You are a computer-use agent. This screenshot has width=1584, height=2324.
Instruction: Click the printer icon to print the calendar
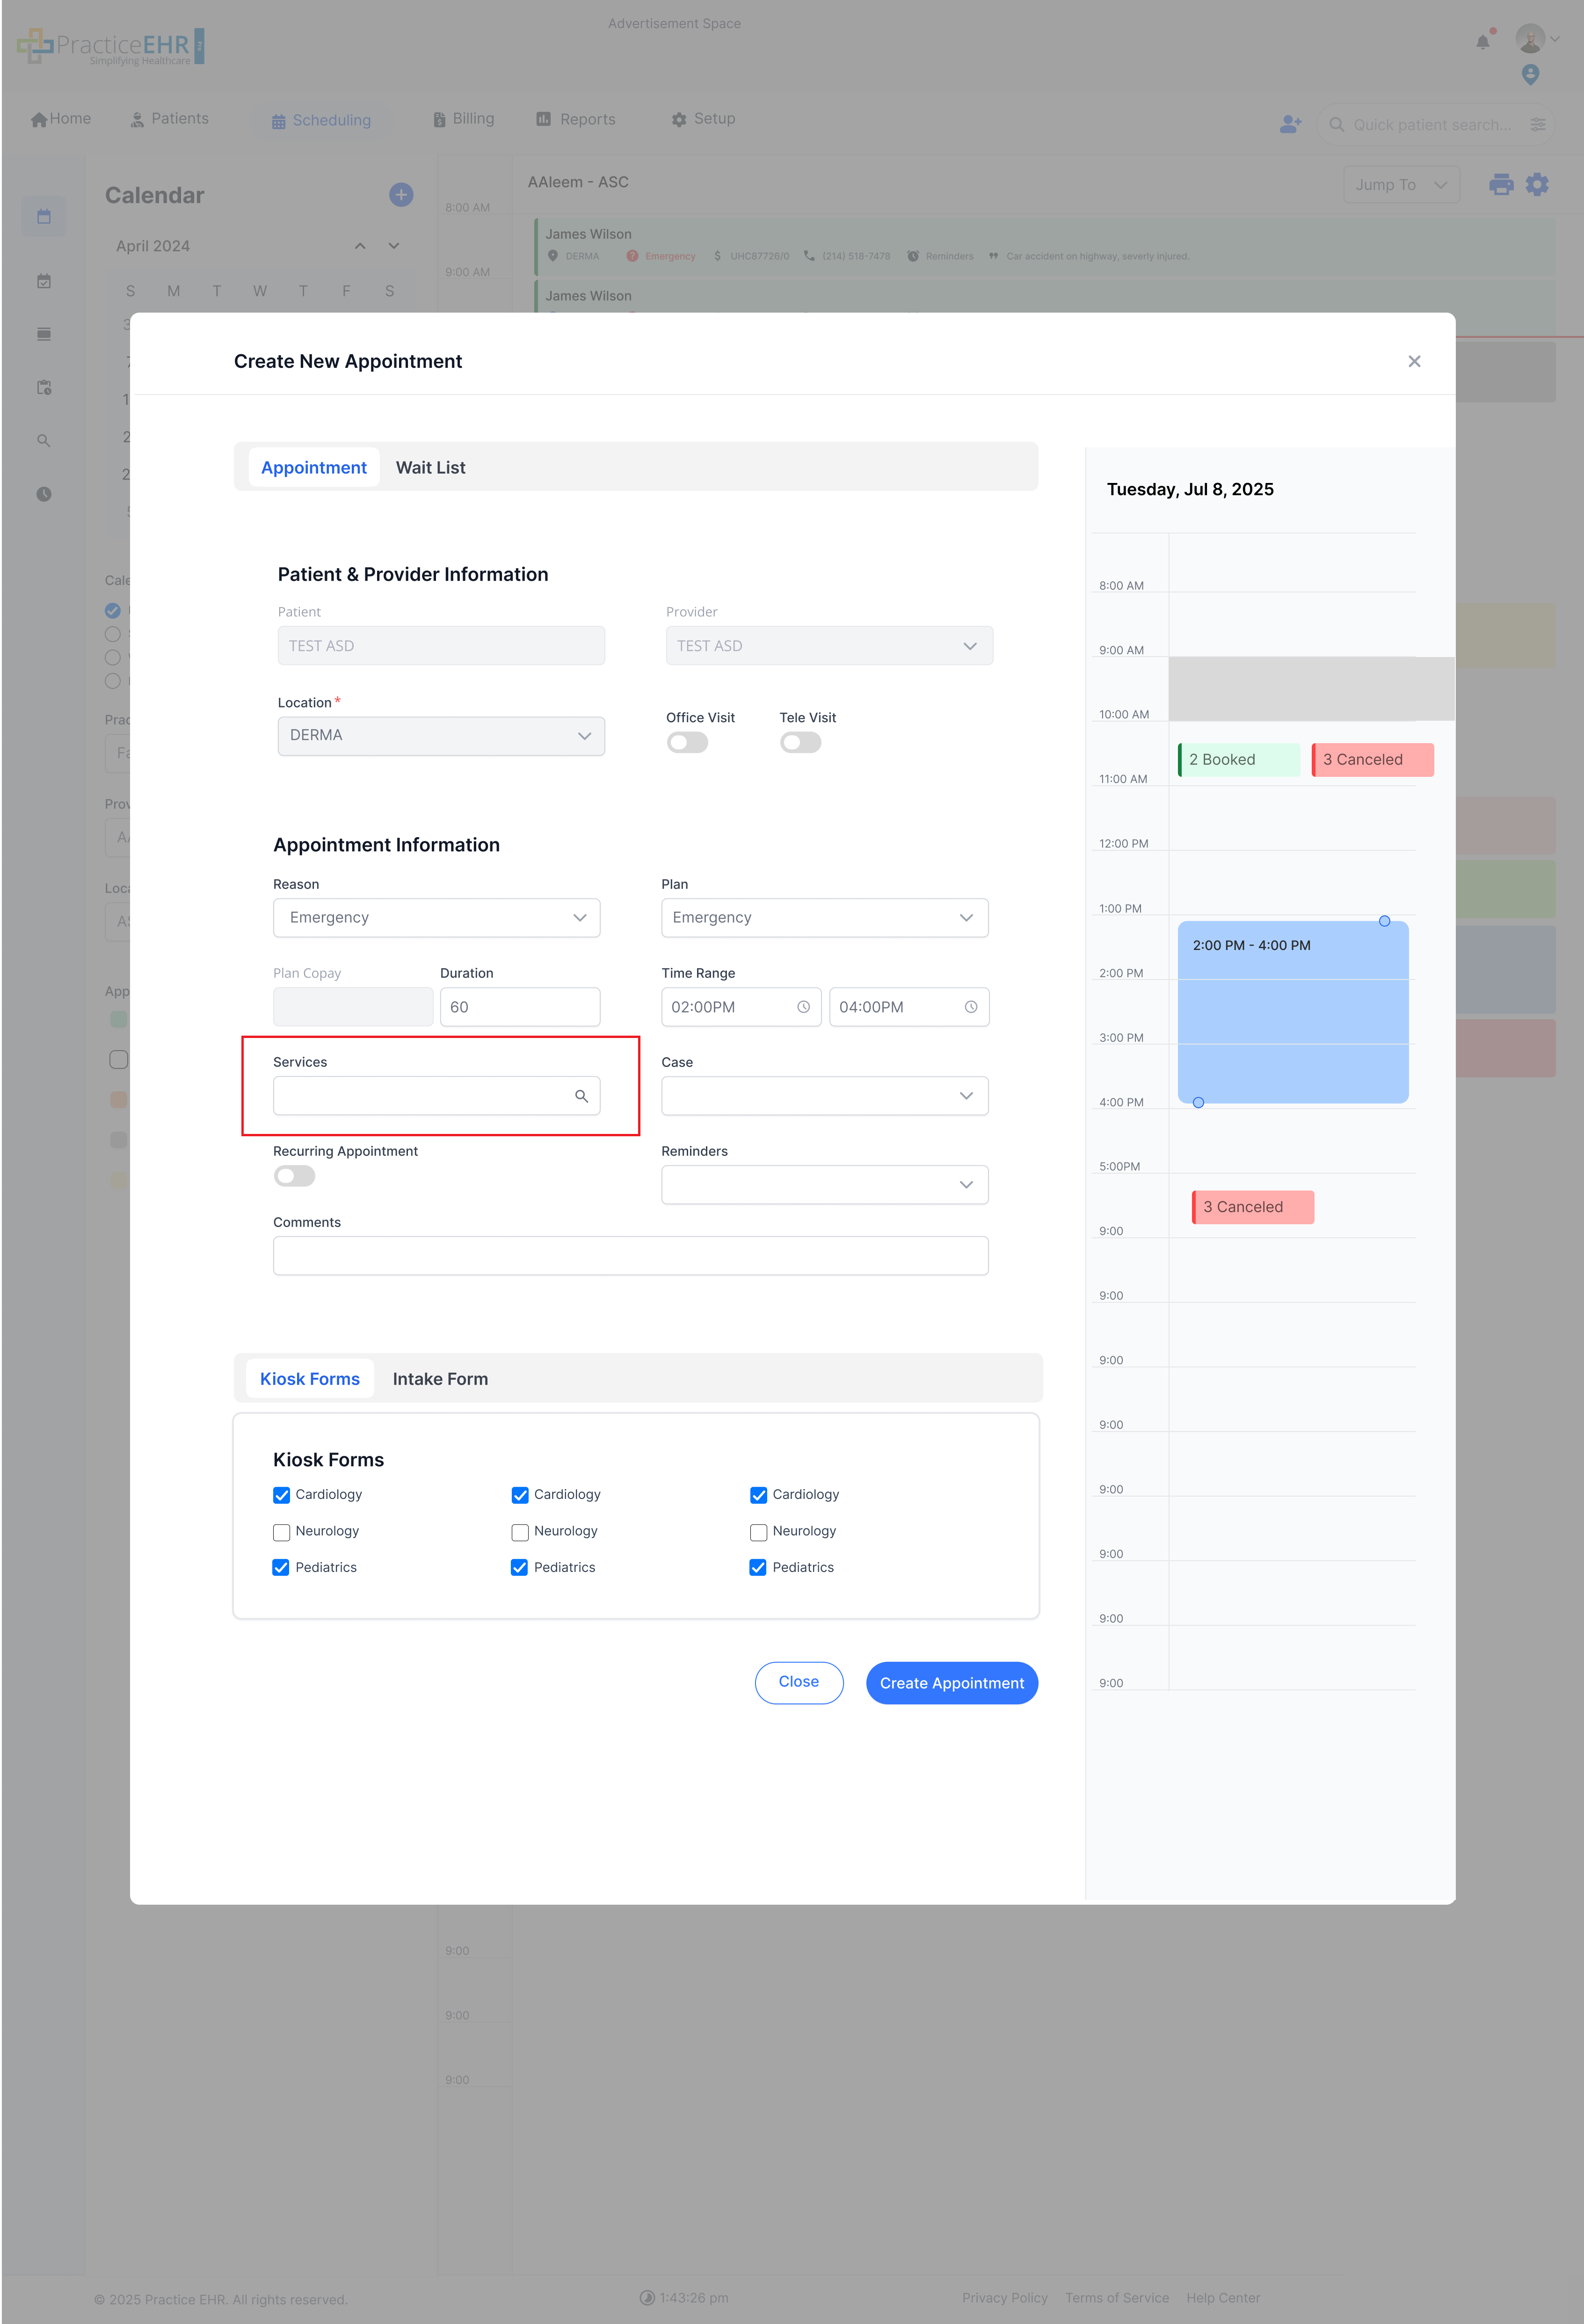[x=1500, y=184]
